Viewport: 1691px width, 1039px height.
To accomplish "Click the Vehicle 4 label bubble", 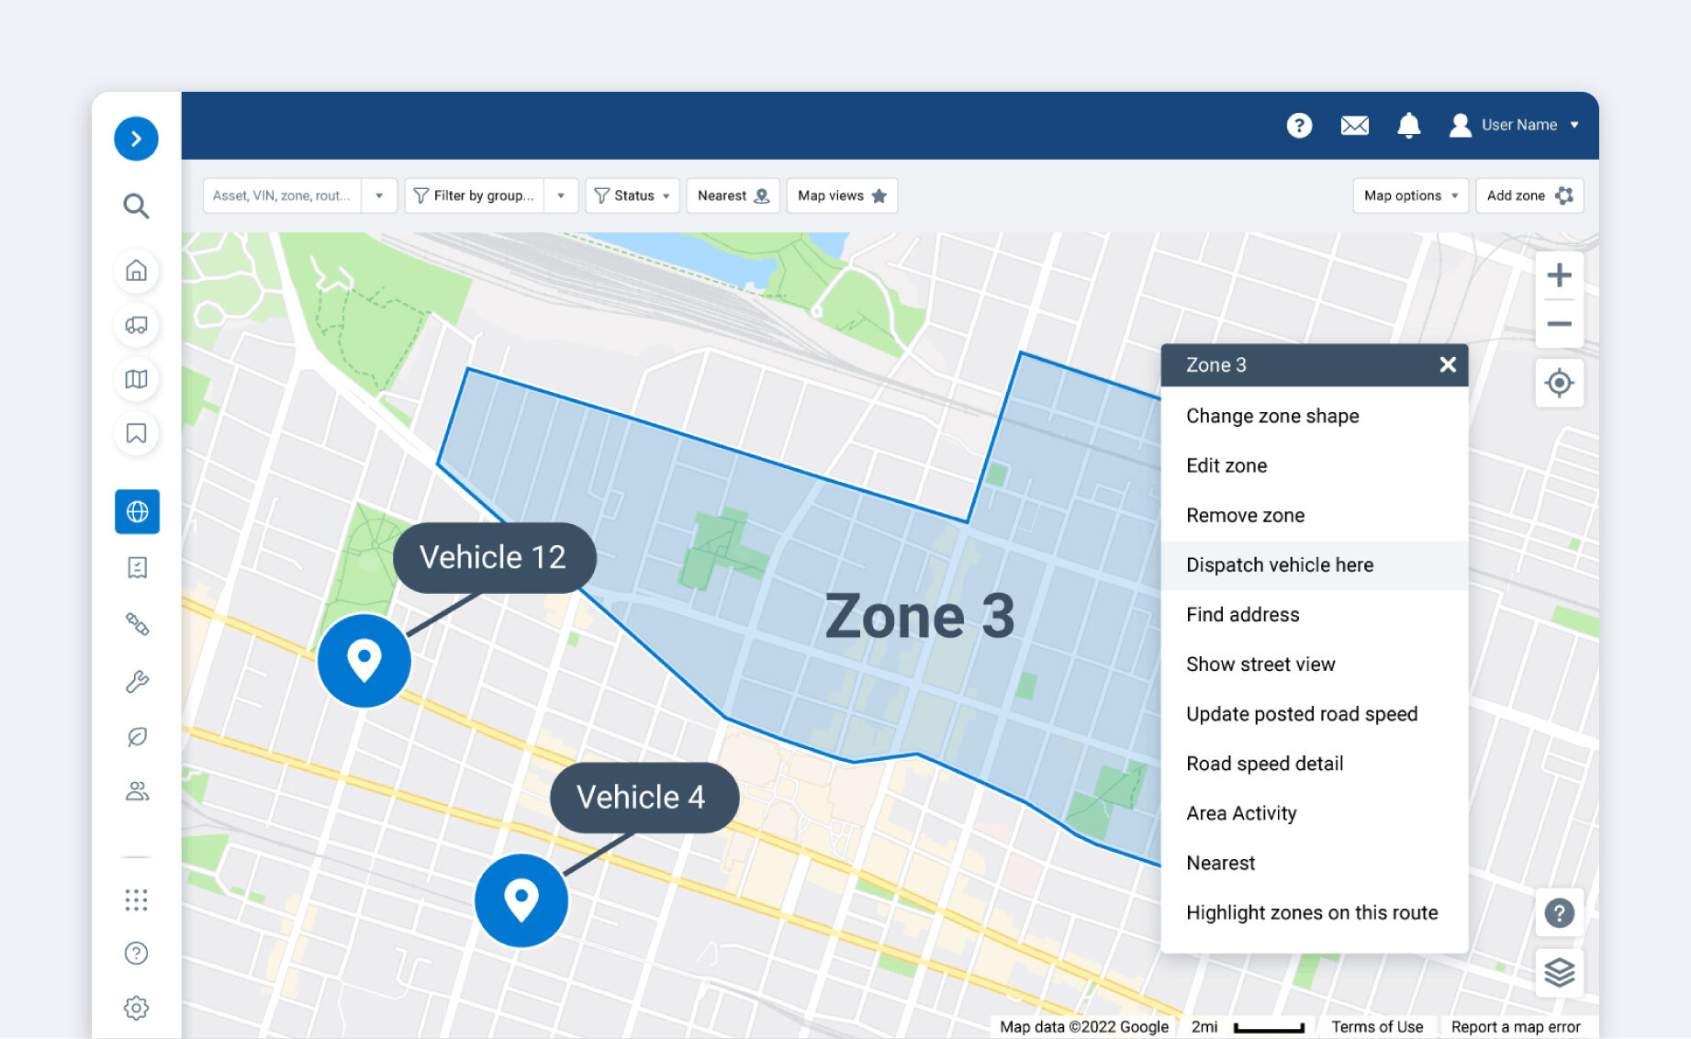I will [644, 798].
